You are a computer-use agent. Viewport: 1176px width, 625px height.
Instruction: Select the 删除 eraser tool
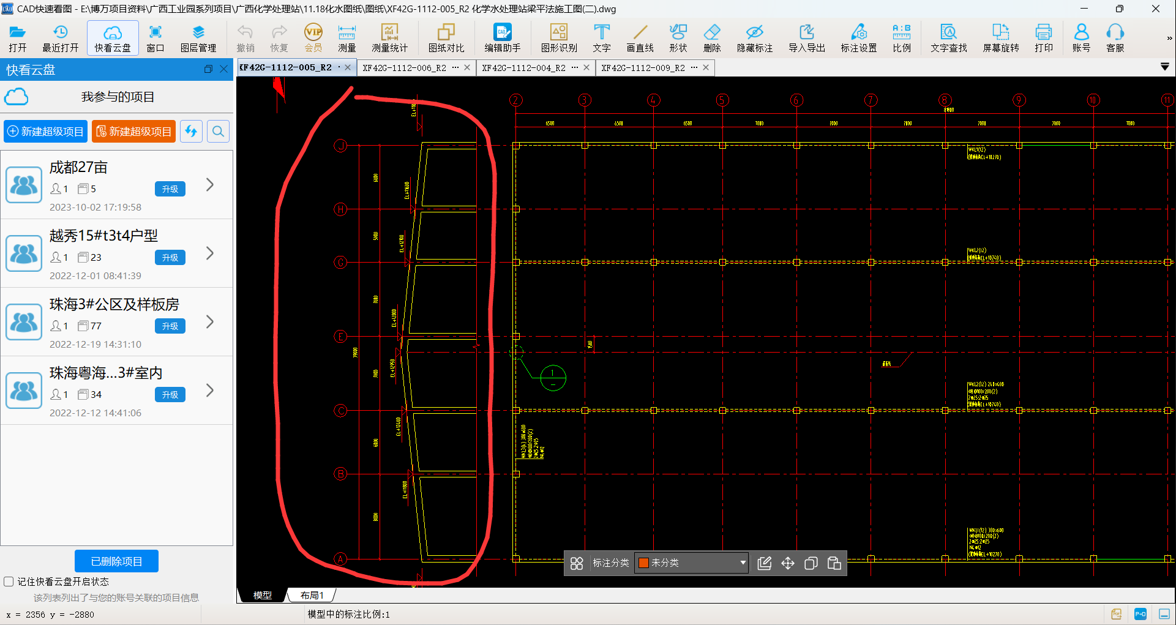pos(712,38)
